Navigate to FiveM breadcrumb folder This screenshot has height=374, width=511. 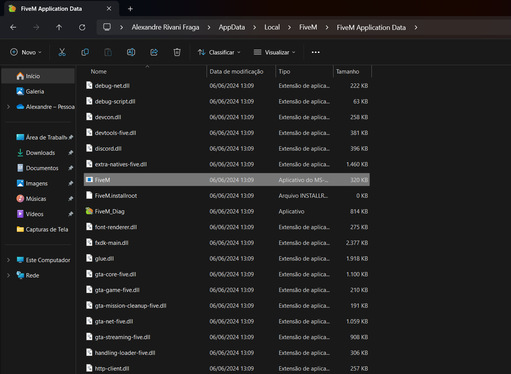tap(308, 27)
